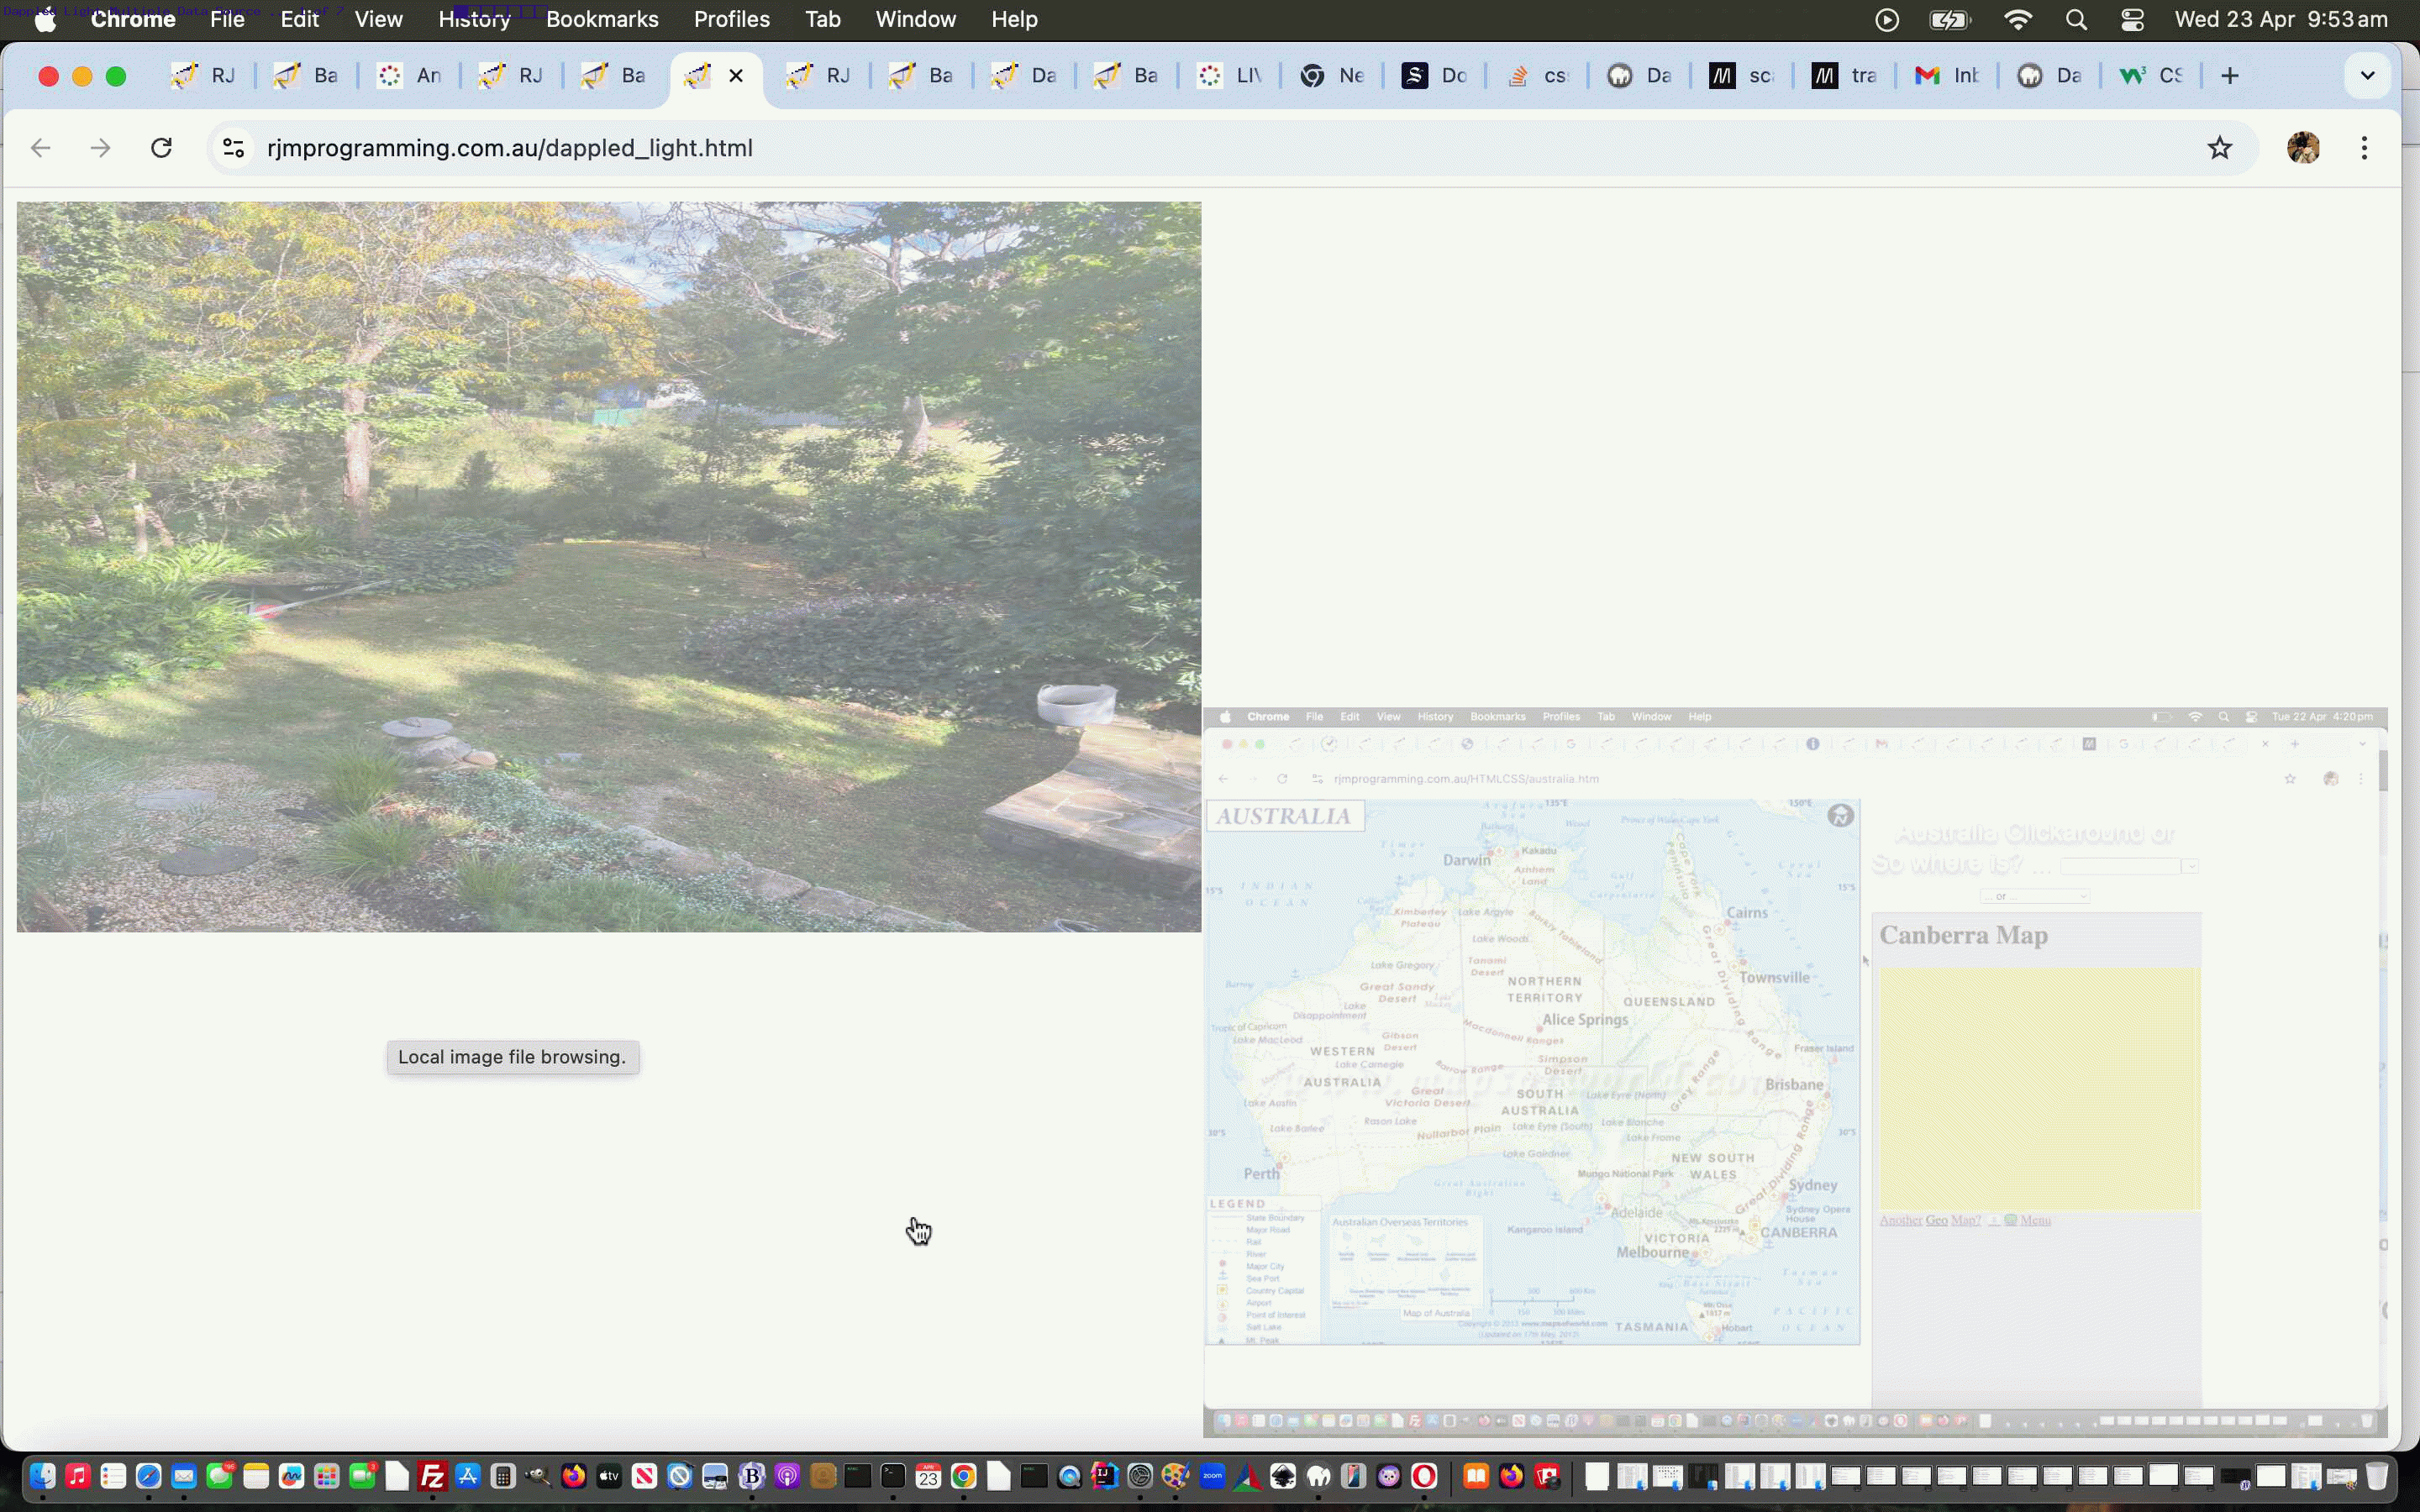Switch to the 'LIV' tab
Viewport: 2420px width, 1512px height.
pos(1231,76)
